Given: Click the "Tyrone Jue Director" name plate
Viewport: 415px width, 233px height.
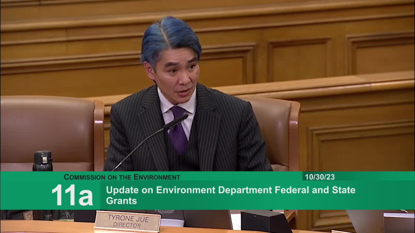Looking at the screenshot, I should pos(127,222).
